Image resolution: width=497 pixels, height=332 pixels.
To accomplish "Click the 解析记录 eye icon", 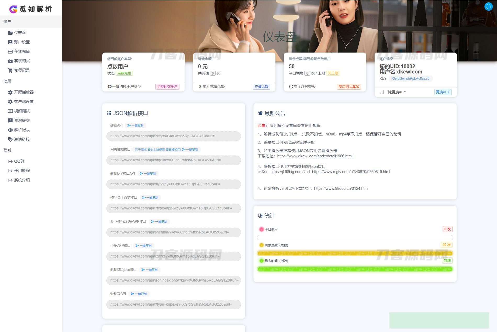I will click(10, 130).
